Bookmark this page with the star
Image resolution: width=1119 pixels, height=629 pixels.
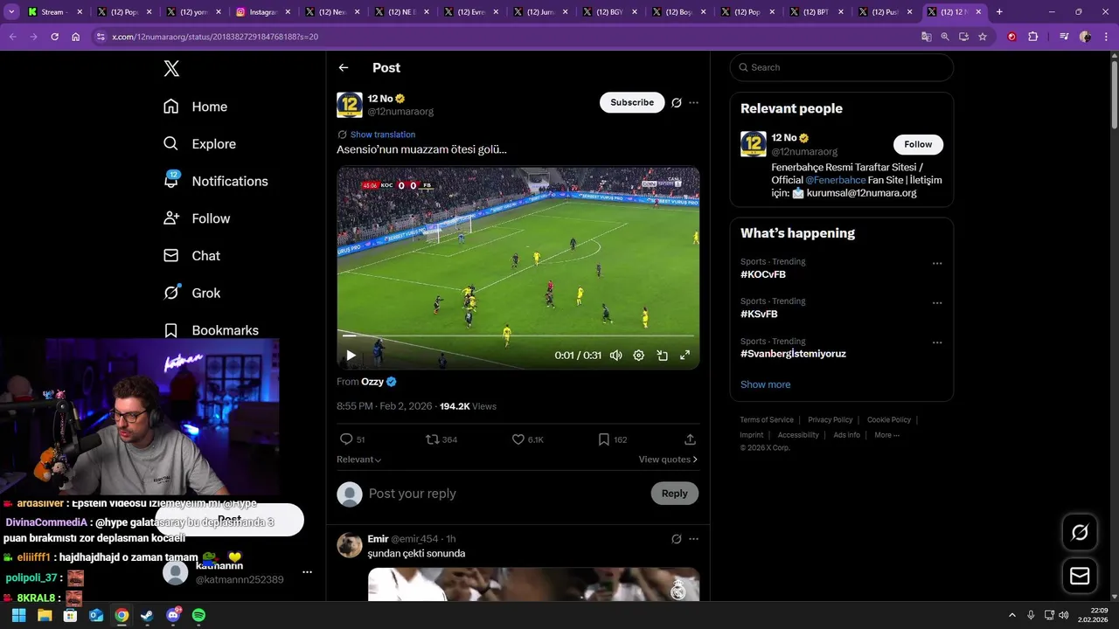point(983,37)
